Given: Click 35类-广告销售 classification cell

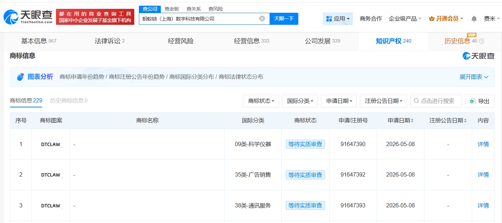Looking at the screenshot, I should [253, 175].
